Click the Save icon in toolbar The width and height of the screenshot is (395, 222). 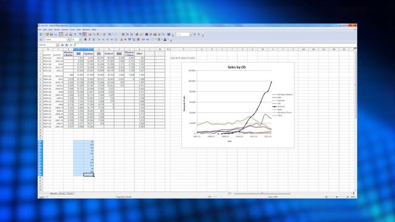click(51, 35)
